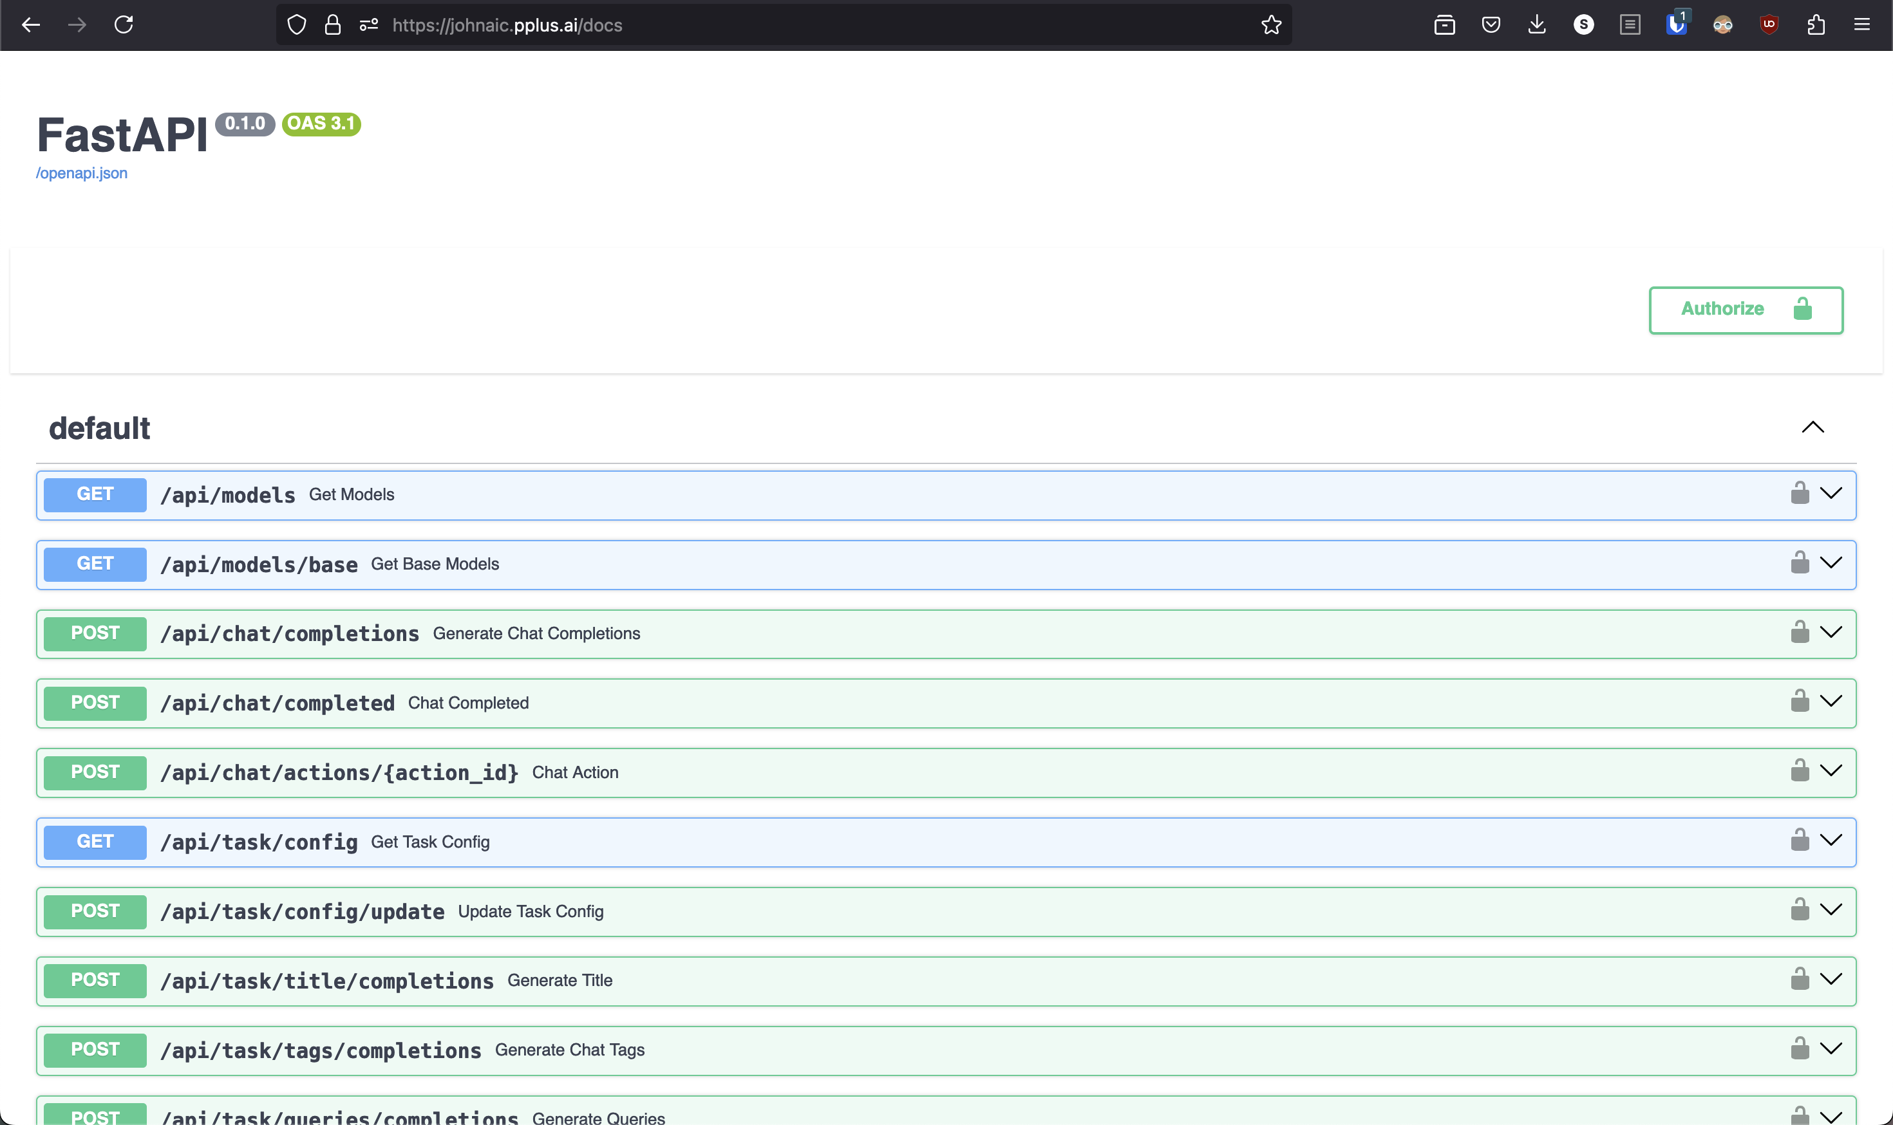Click the /api/task/tags/completions path
This screenshot has height=1125, width=1893.
(321, 1051)
